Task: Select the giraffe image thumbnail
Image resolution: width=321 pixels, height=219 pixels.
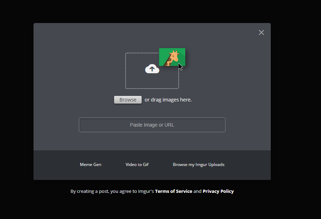Action: tap(172, 57)
